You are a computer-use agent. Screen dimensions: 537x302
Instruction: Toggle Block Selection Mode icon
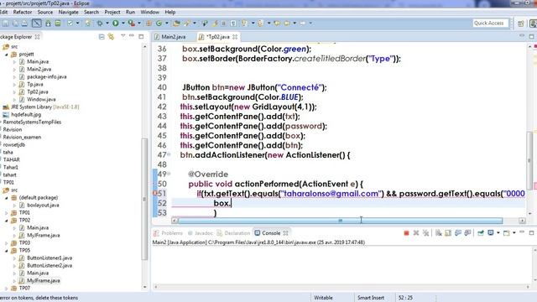click(x=223, y=23)
